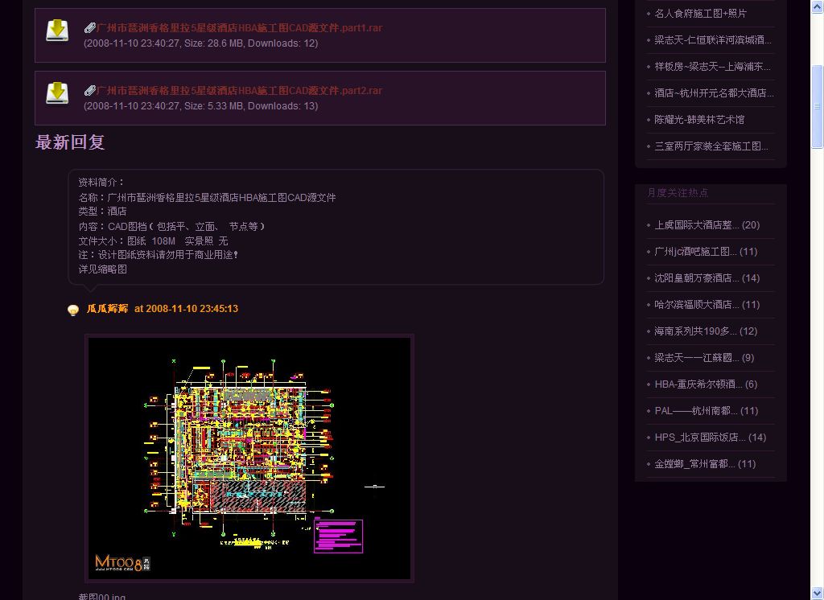The height and width of the screenshot is (600, 824).
Task: Click the download icon for part1.rar
Action: pos(57,31)
